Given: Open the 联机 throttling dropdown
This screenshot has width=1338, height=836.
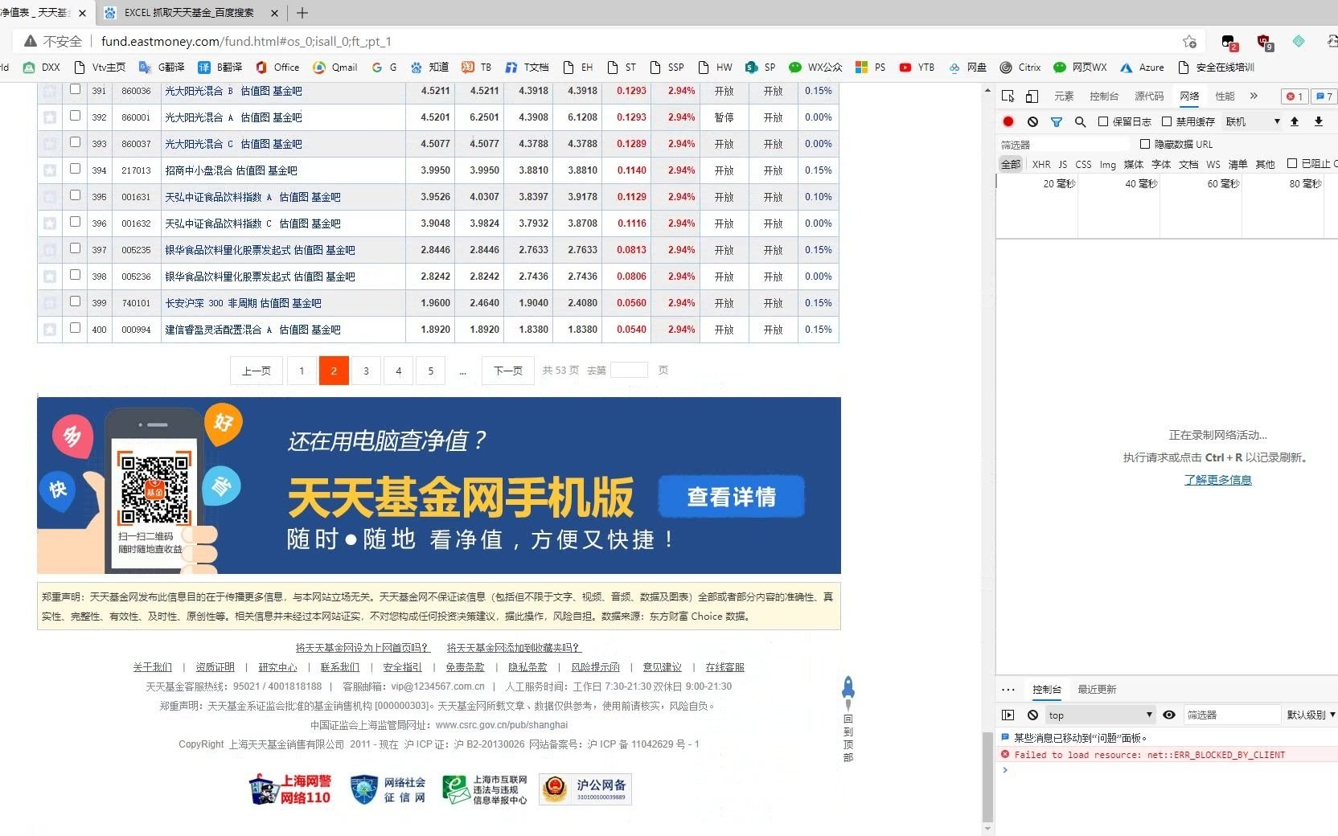Looking at the screenshot, I should click(1253, 121).
